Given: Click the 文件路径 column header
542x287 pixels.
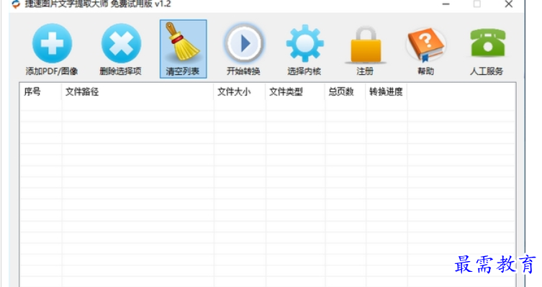Looking at the screenshot, I should [x=137, y=91].
